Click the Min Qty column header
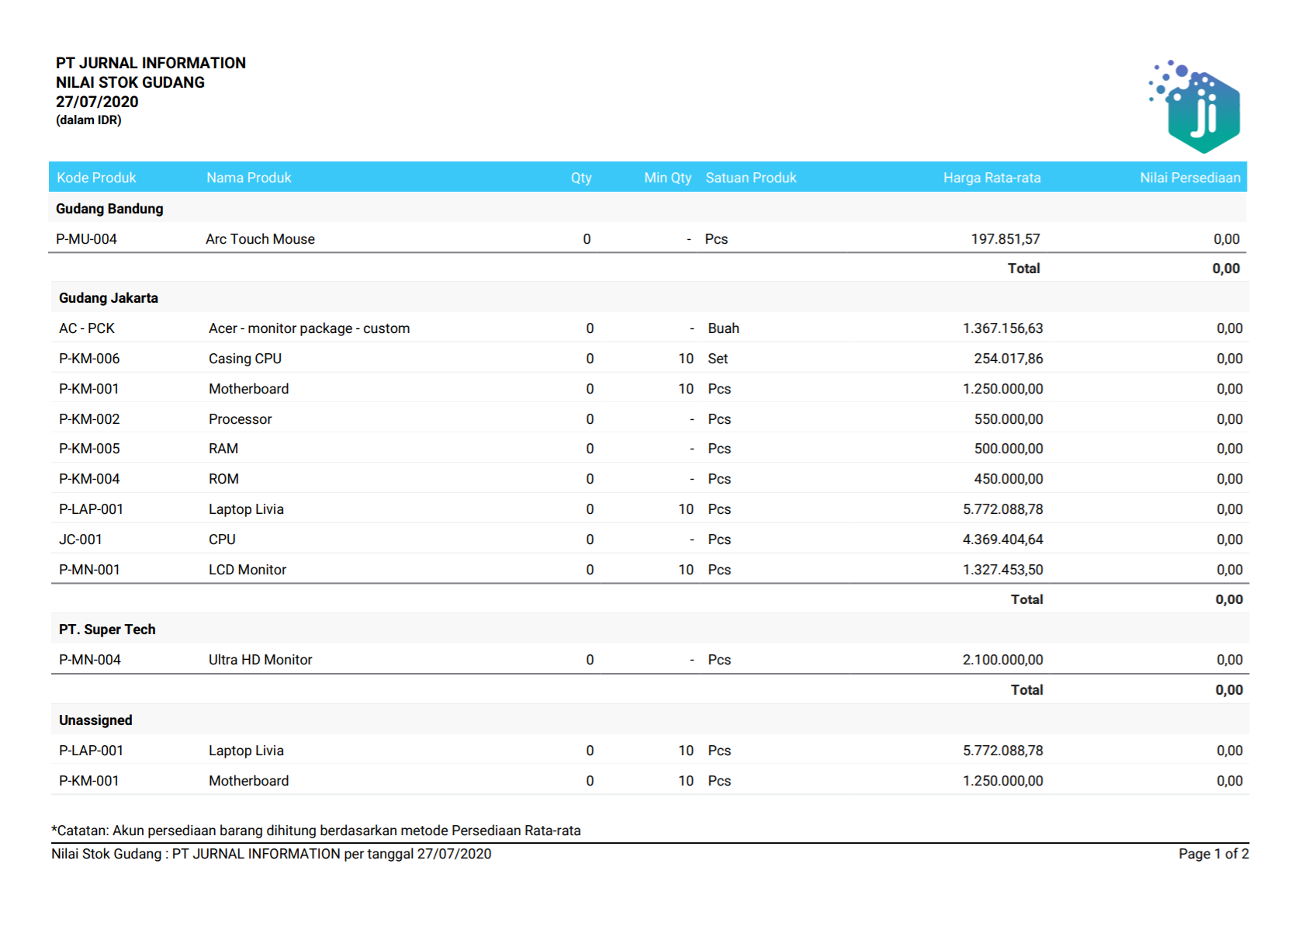Viewport: 1298px width, 947px height. 667,178
